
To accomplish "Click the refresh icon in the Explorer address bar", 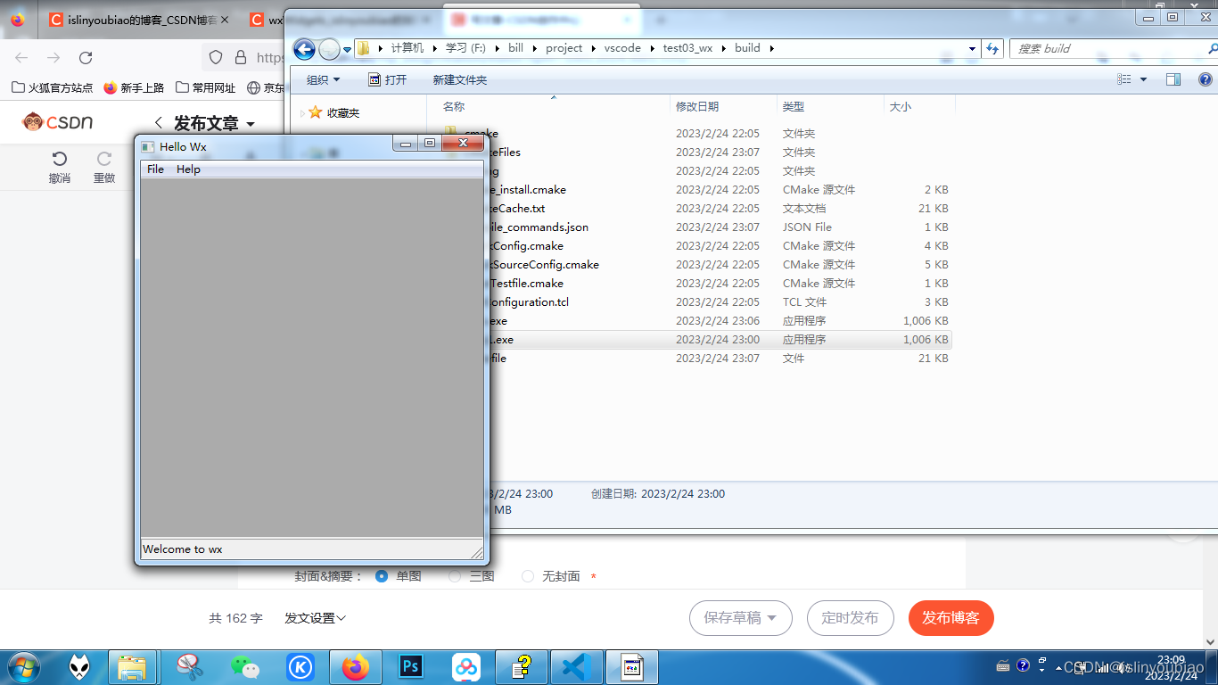I will pos(992,48).
